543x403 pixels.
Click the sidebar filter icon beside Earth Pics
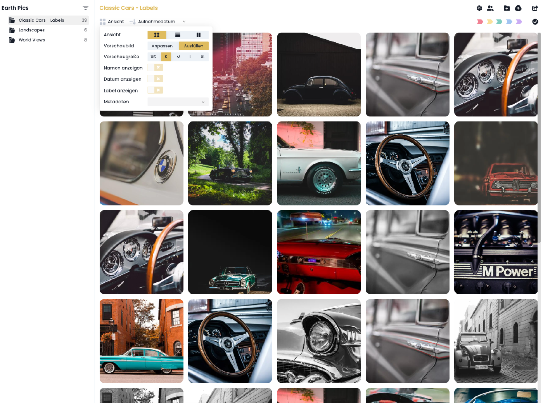pos(86,8)
